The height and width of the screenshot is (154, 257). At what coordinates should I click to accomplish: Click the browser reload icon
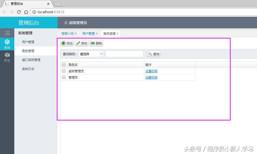click(19, 12)
